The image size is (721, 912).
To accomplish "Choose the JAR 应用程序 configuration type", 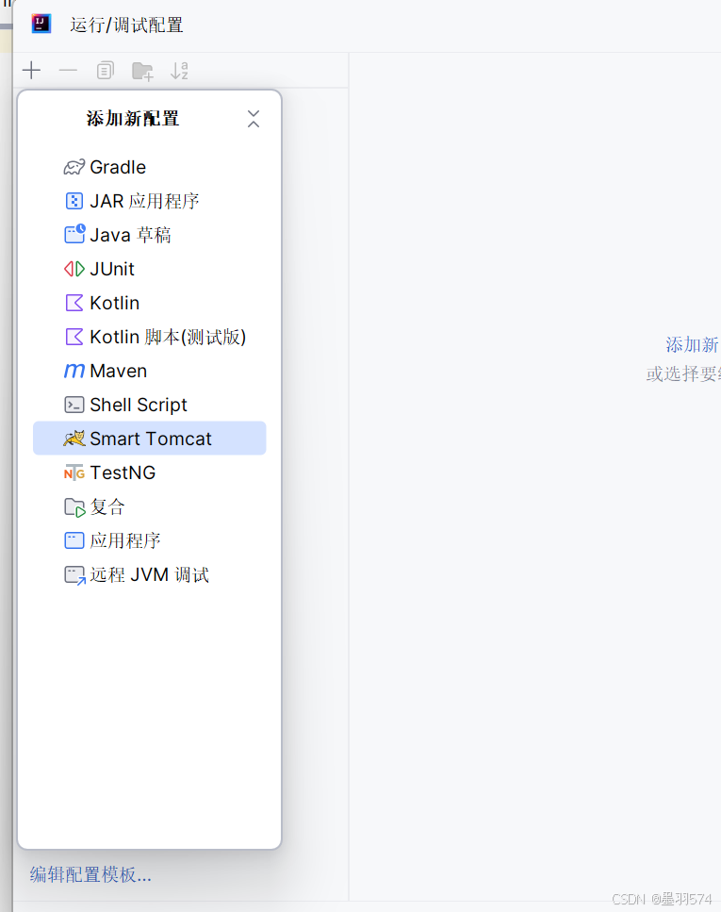I will pos(150,201).
